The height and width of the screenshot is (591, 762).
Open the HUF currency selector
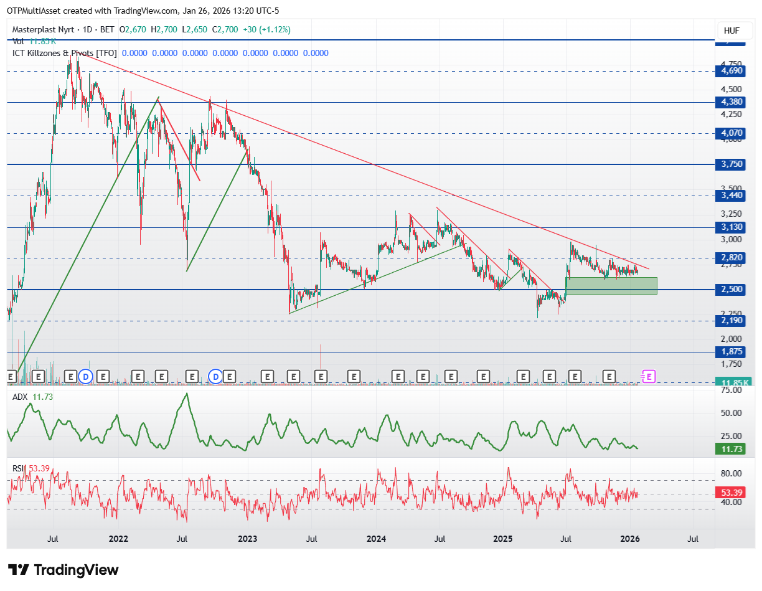pos(731,30)
